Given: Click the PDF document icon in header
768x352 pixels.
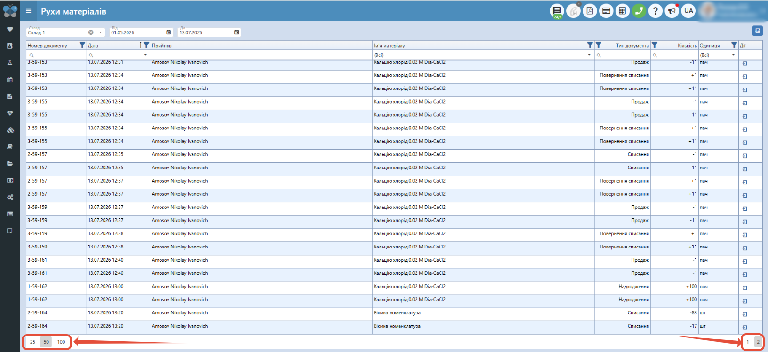Looking at the screenshot, I should (590, 11).
